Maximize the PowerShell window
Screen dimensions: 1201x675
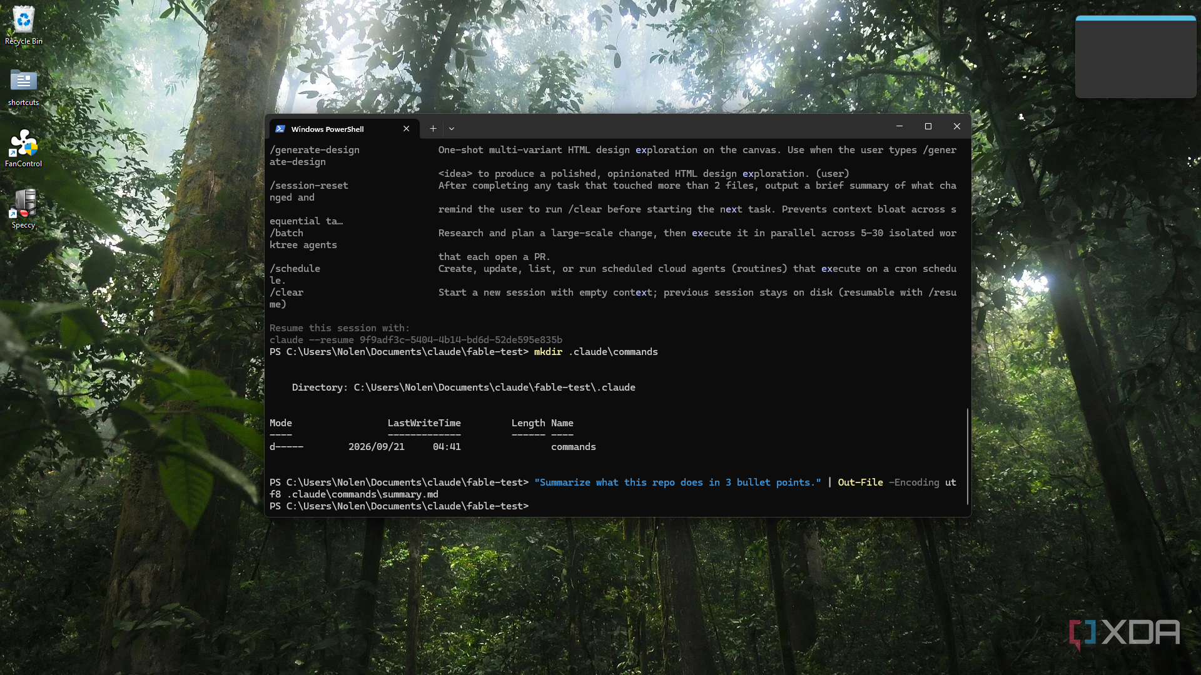pos(928,126)
